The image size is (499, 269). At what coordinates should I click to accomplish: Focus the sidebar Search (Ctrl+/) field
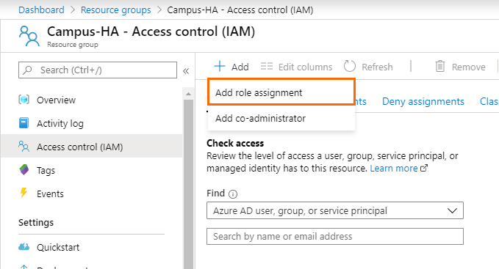click(98, 70)
